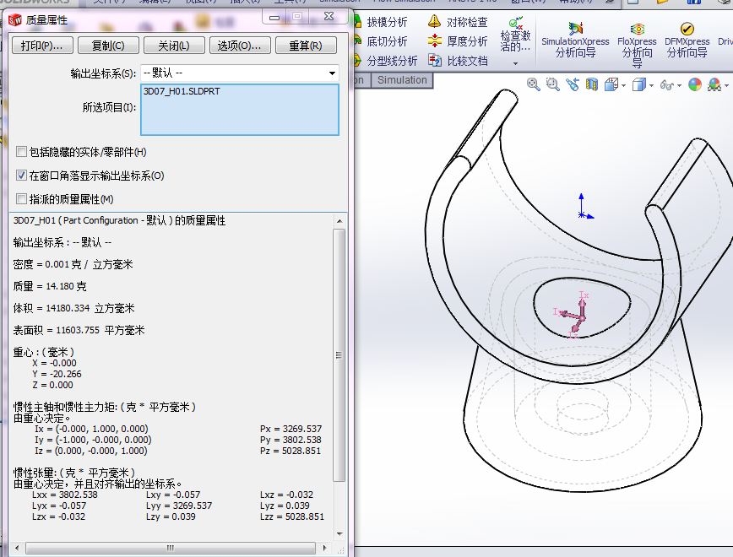Expand the Display Style cube dropdown
The height and width of the screenshot is (557, 733).
[x=651, y=84]
